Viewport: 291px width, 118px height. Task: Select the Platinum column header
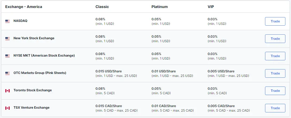click(159, 7)
